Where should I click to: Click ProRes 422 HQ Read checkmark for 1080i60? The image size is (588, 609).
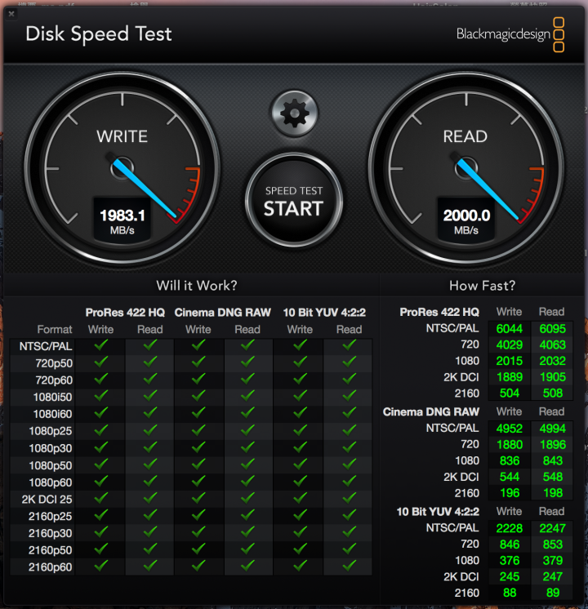click(150, 413)
